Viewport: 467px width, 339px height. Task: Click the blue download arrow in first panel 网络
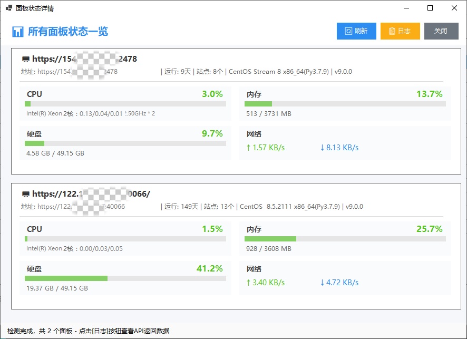pyautogui.click(x=322, y=148)
